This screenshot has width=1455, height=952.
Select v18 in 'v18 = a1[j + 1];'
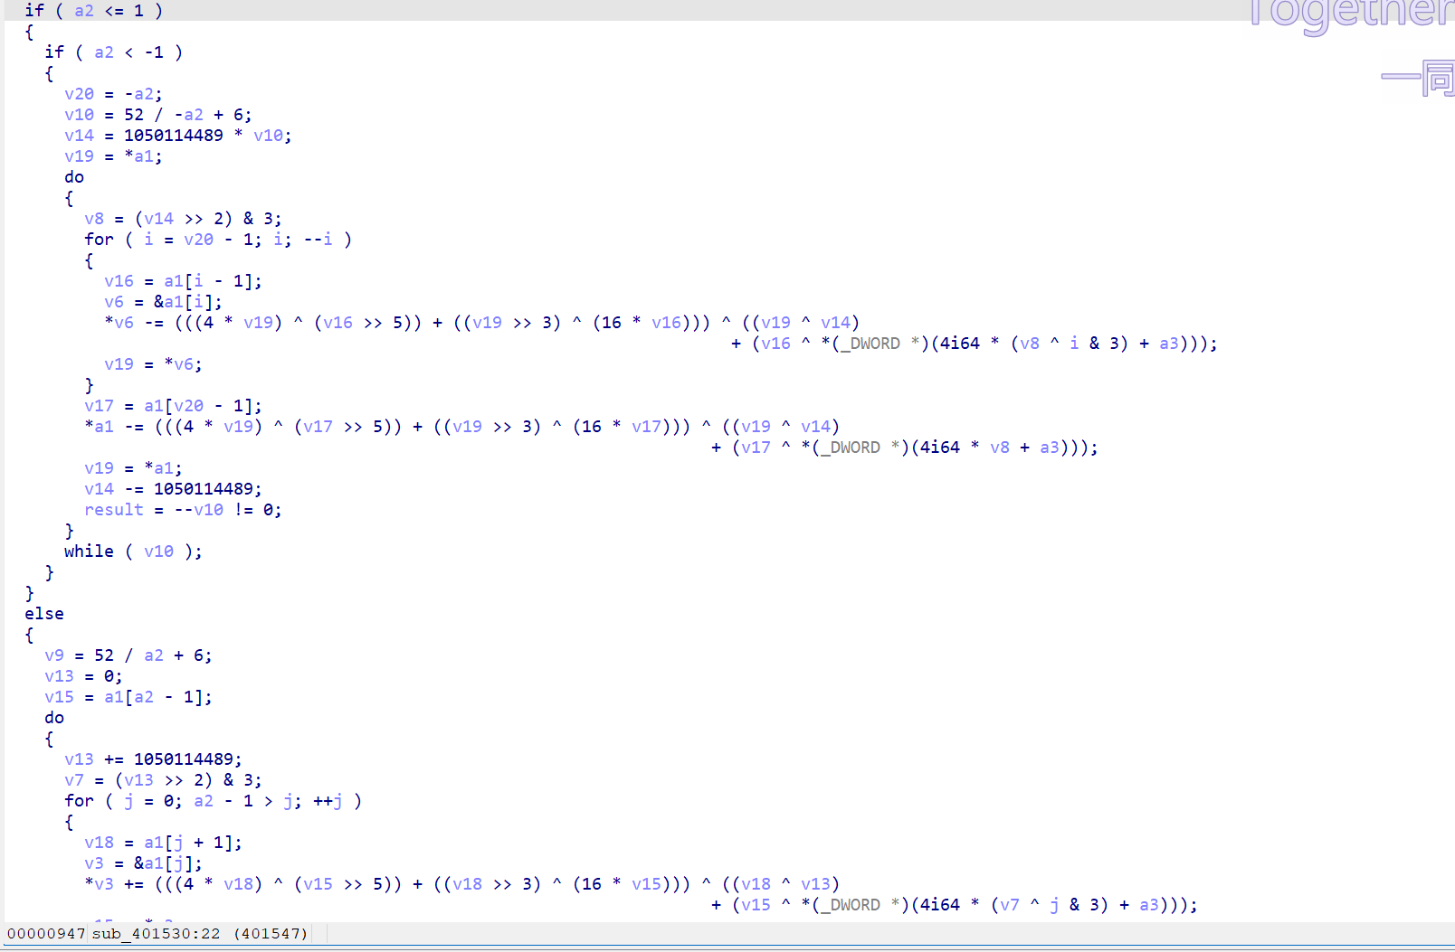(x=99, y=843)
